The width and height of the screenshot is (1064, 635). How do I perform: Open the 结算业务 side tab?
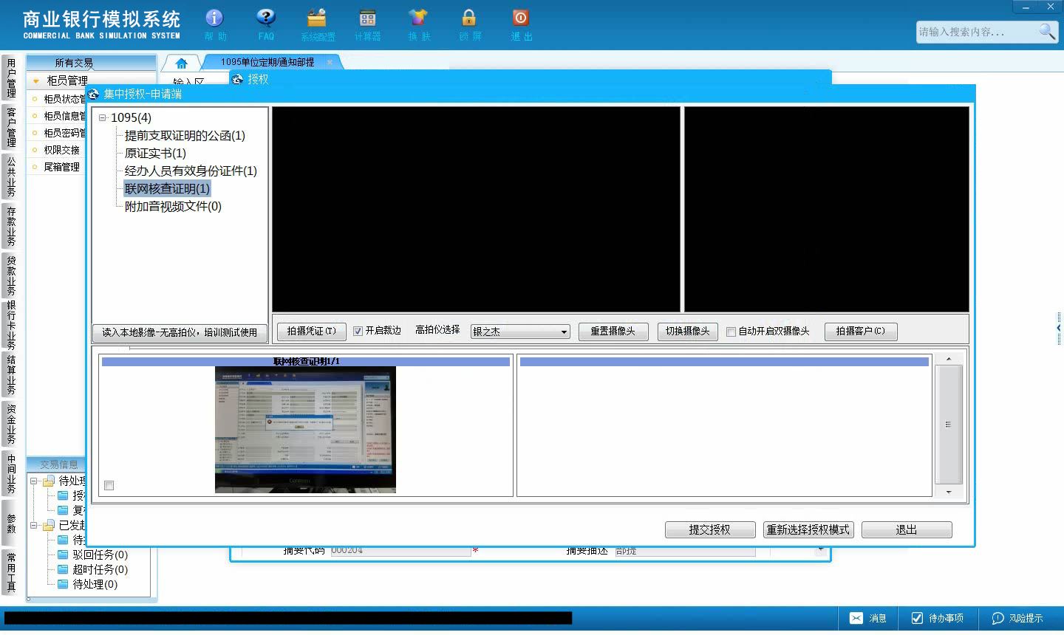coord(10,374)
